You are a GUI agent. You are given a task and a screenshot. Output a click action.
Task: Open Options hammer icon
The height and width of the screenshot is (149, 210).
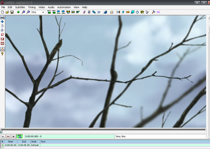click(154, 12)
